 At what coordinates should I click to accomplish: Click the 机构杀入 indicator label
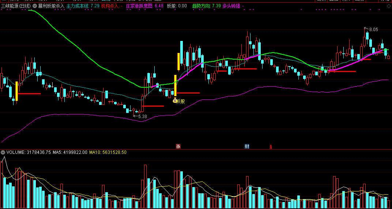coord(112,6)
